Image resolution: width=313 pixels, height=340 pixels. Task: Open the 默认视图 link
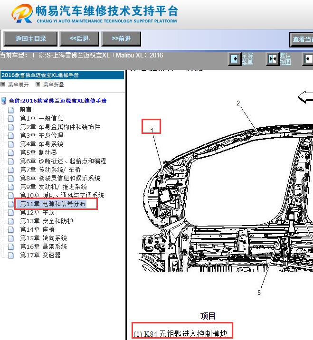pos(285,59)
